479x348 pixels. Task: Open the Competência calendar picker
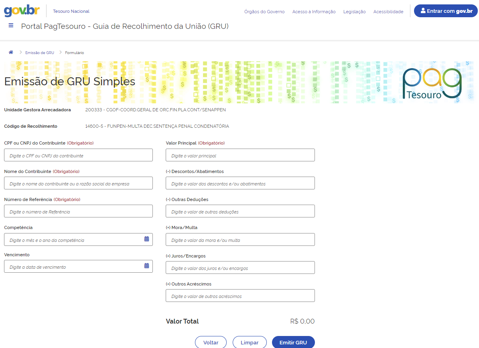[146, 239]
